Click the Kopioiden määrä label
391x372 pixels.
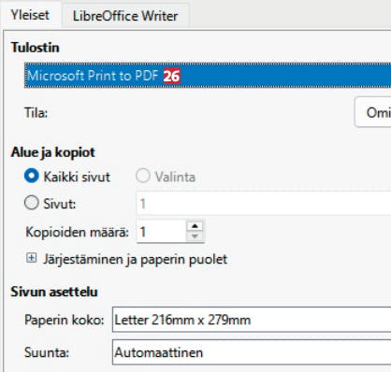[x=77, y=232]
